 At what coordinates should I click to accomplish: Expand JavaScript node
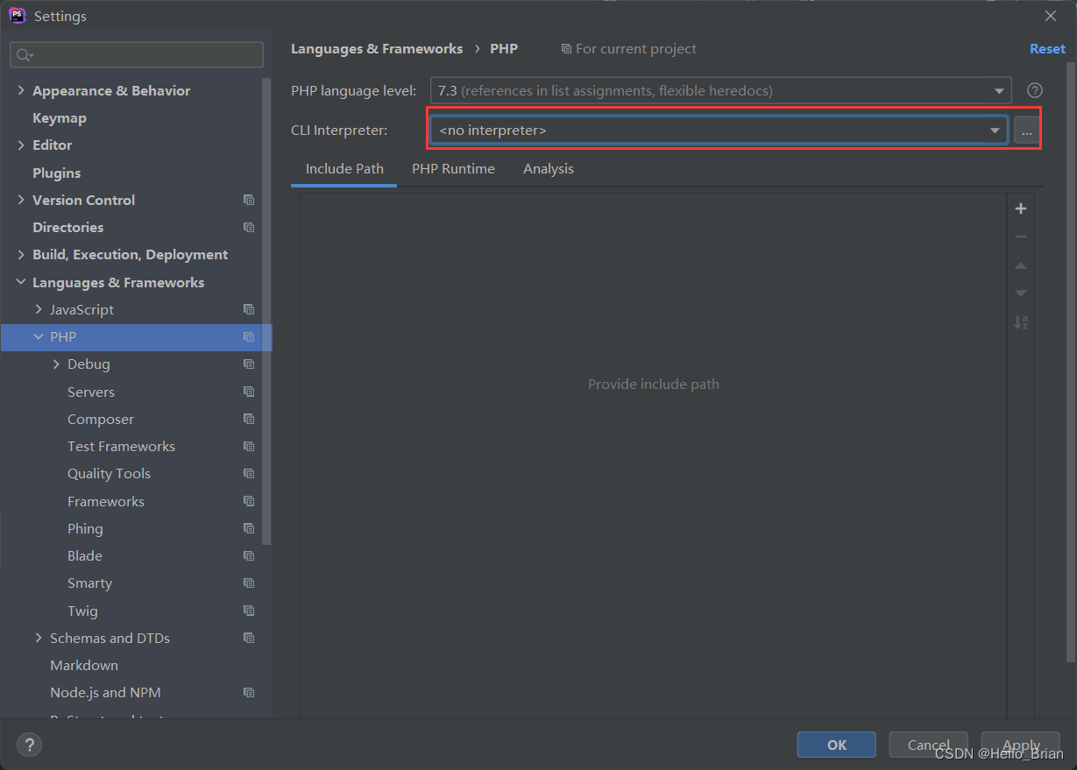click(39, 309)
